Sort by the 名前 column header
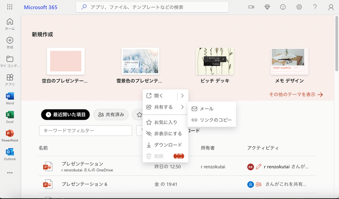Screen dimensions: 339x199 tap(43, 148)
